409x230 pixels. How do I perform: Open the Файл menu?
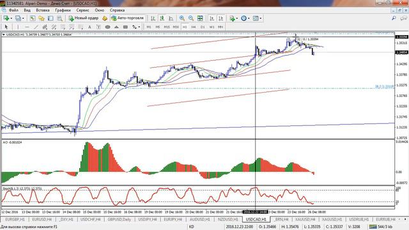[x=13, y=10]
